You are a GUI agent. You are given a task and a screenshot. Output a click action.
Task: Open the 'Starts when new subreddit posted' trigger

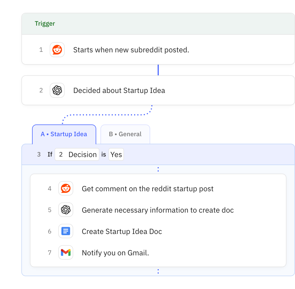pos(131,50)
